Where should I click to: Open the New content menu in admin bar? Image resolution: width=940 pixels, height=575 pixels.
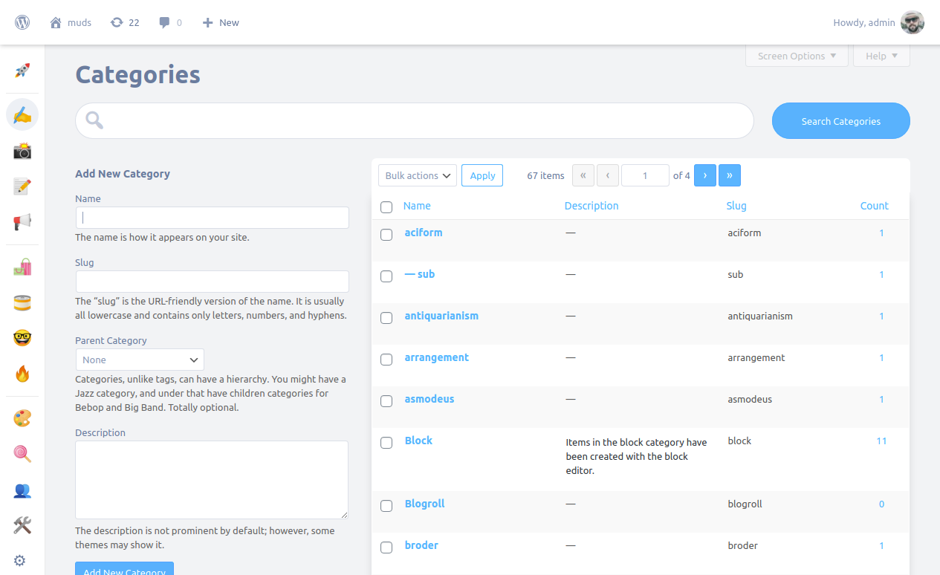221,22
